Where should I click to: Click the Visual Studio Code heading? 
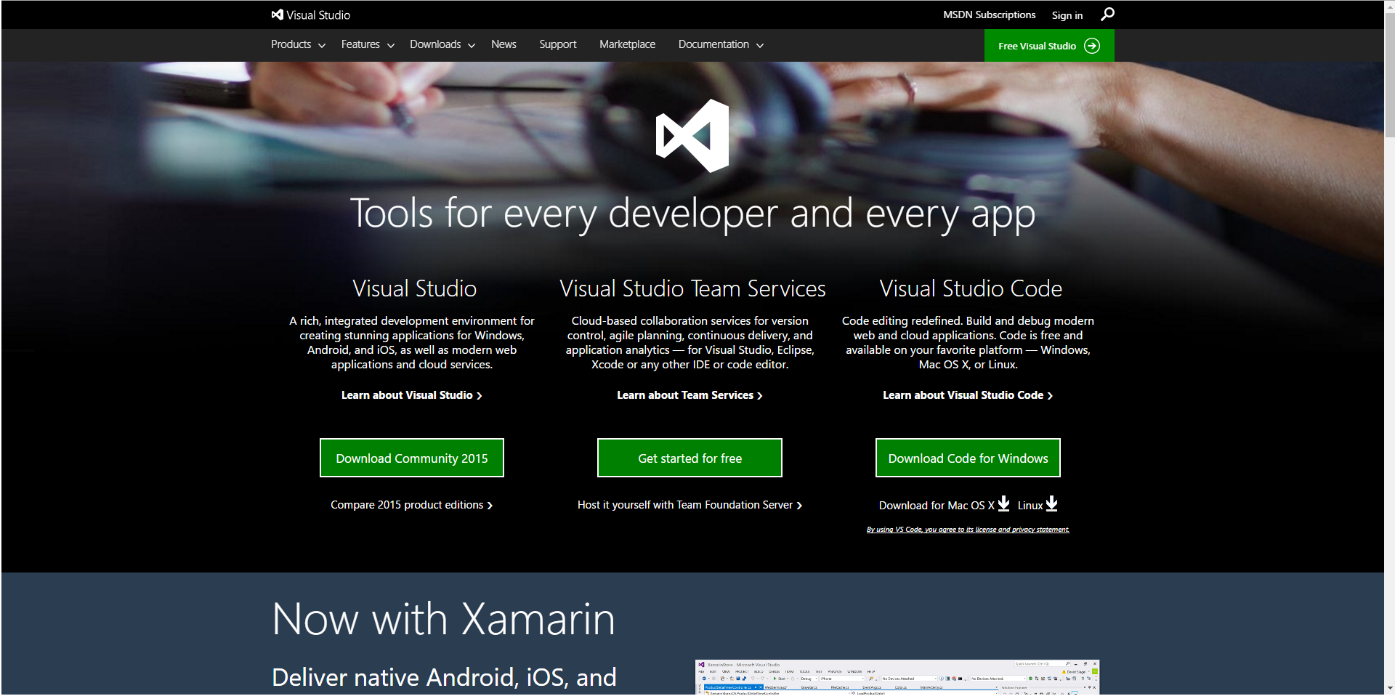971,289
